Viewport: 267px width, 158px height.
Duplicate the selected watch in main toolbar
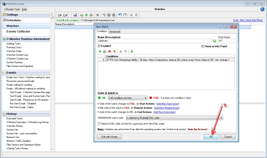click(91, 15)
